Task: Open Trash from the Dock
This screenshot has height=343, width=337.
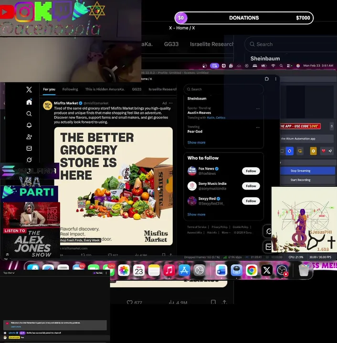Action: click(304, 271)
